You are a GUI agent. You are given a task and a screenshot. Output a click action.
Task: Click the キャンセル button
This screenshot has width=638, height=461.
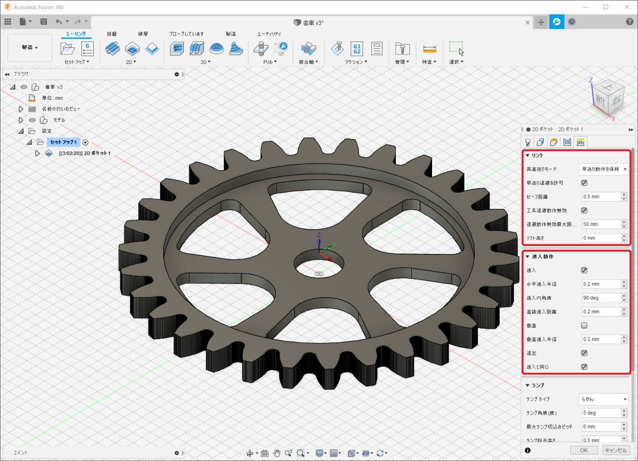615,450
